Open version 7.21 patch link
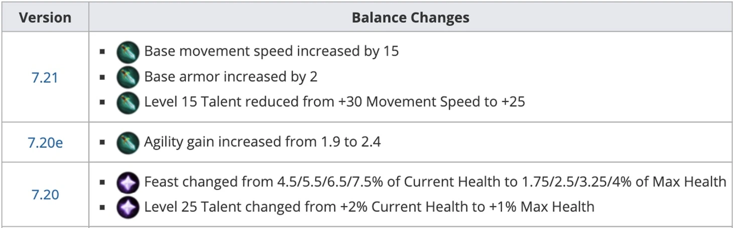 pyautogui.click(x=45, y=78)
